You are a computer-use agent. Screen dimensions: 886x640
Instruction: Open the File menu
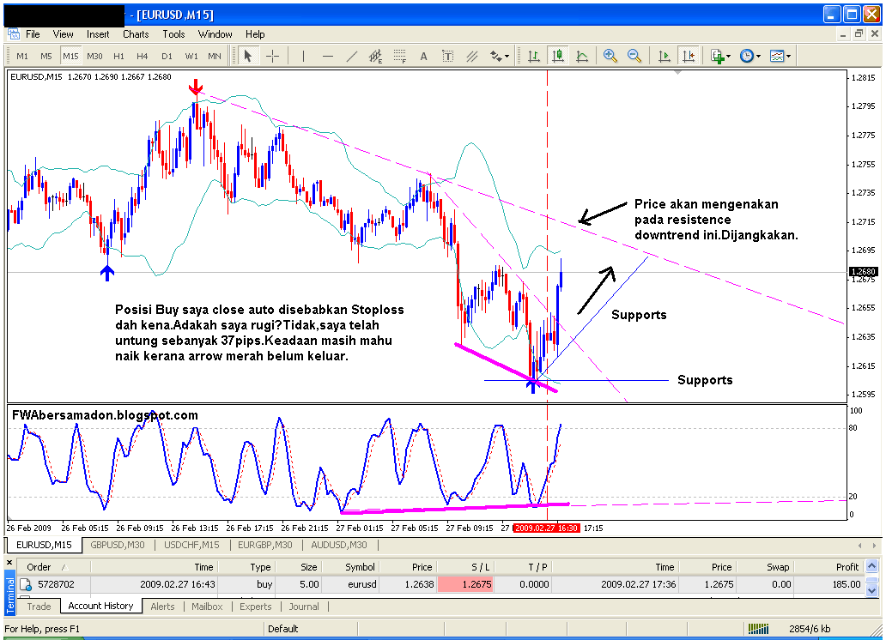coord(33,34)
